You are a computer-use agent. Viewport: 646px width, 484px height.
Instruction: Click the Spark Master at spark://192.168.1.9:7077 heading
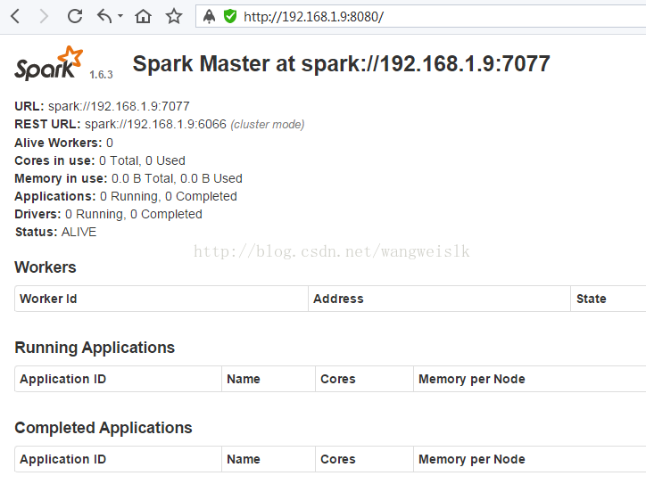341,64
